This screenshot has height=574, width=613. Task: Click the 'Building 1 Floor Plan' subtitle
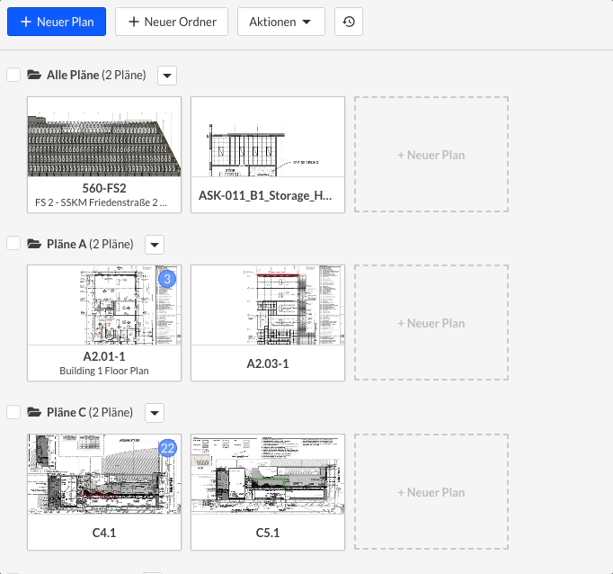[x=104, y=371]
